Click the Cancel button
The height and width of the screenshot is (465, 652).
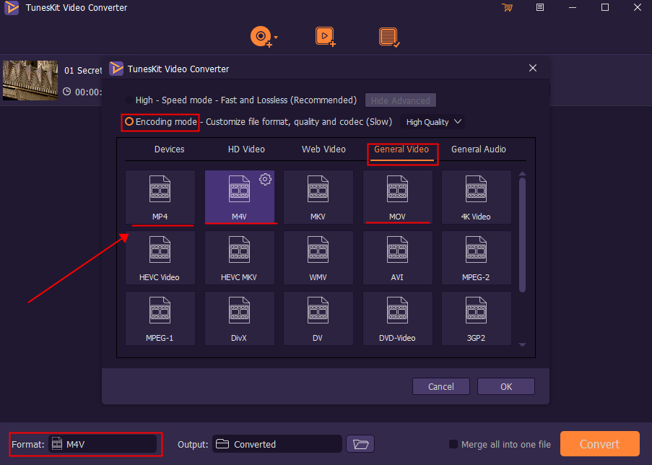(440, 386)
